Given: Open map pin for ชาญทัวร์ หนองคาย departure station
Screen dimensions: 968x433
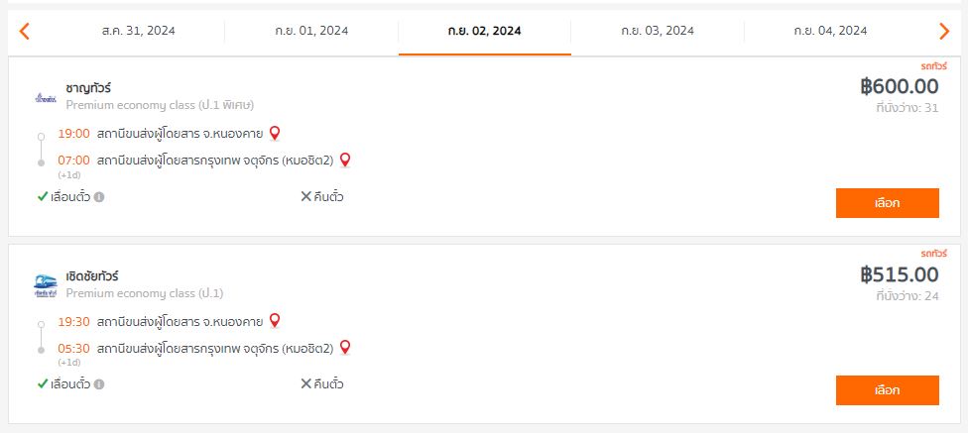Looking at the screenshot, I should pos(275,133).
